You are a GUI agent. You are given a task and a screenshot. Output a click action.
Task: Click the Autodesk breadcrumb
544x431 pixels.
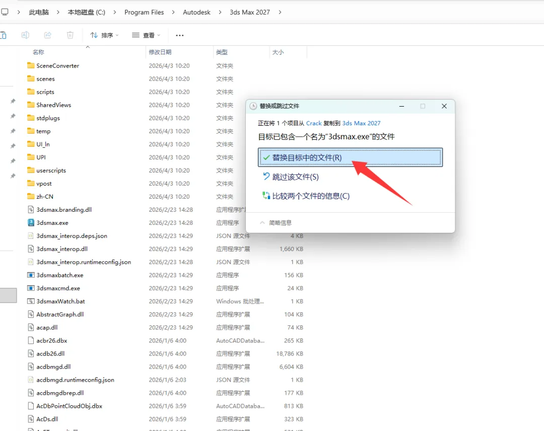[197, 12]
